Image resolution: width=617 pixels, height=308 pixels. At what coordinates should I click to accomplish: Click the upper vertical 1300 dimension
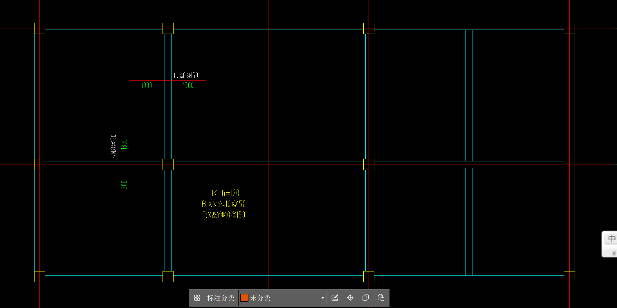[124, 144]
